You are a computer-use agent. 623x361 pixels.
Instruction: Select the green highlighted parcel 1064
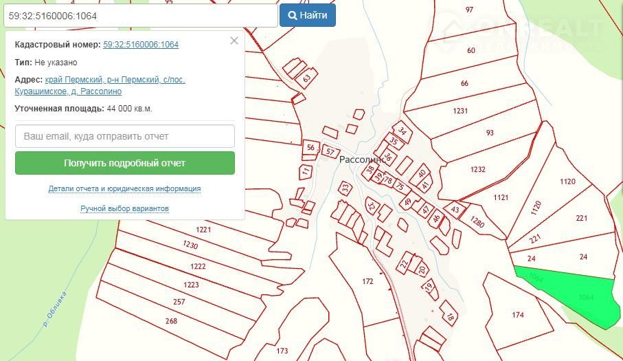tap(584, 298)
